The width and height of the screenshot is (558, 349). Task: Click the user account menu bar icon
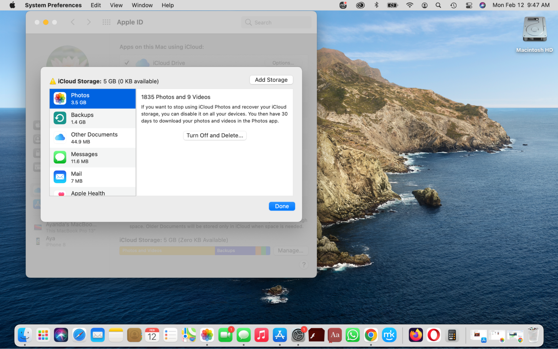pos(424,5)
